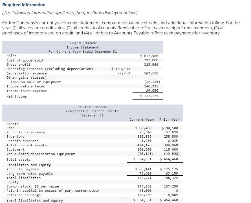
Task: Click the Sales amount $617,500
Action: (149, 56)
